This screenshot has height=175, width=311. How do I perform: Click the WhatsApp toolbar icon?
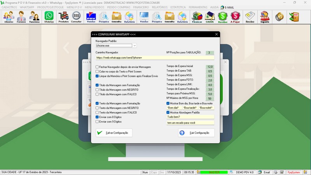tap(49, 17)
